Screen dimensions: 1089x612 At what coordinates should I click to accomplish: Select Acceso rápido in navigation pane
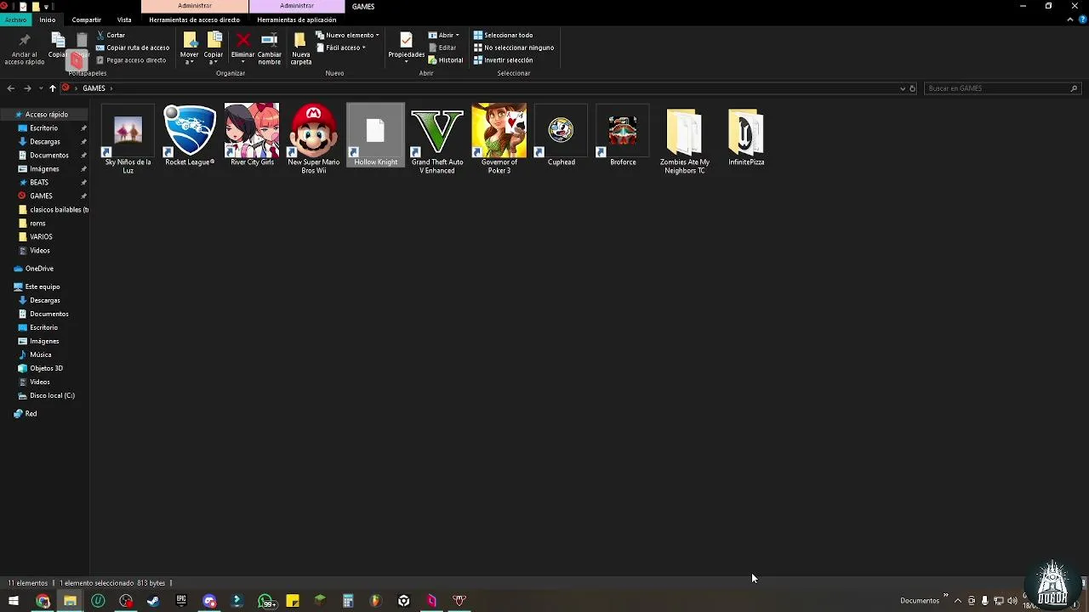(45, 114)
